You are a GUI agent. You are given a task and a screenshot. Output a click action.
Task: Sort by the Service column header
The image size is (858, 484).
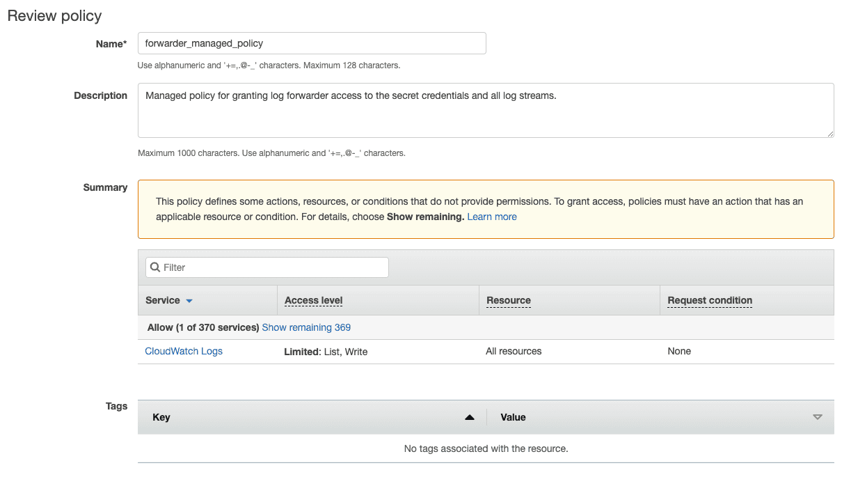click(163, 300)
